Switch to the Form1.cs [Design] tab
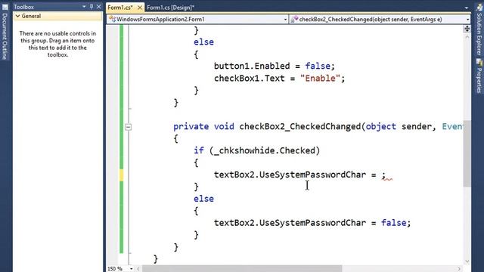This screenshot has height=272, width=484. point(170,8)
